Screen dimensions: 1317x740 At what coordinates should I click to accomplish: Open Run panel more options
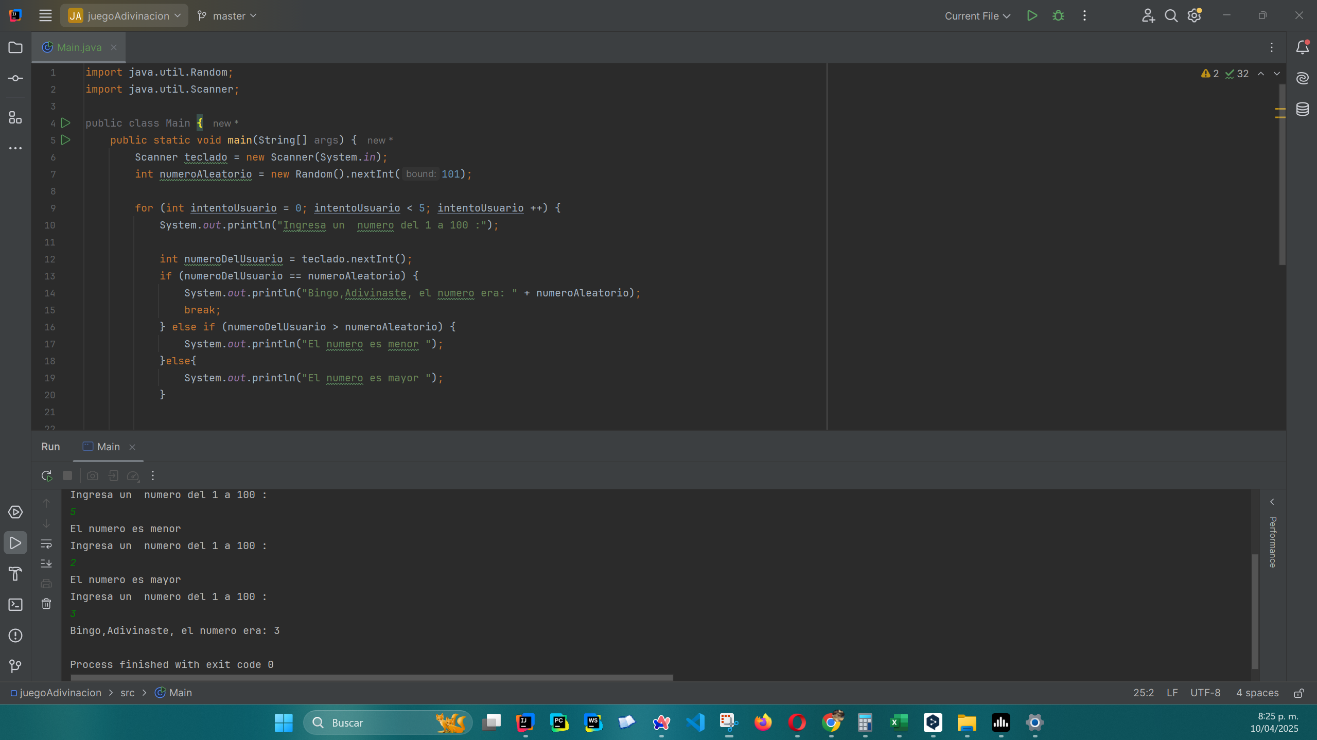[153, 475]
